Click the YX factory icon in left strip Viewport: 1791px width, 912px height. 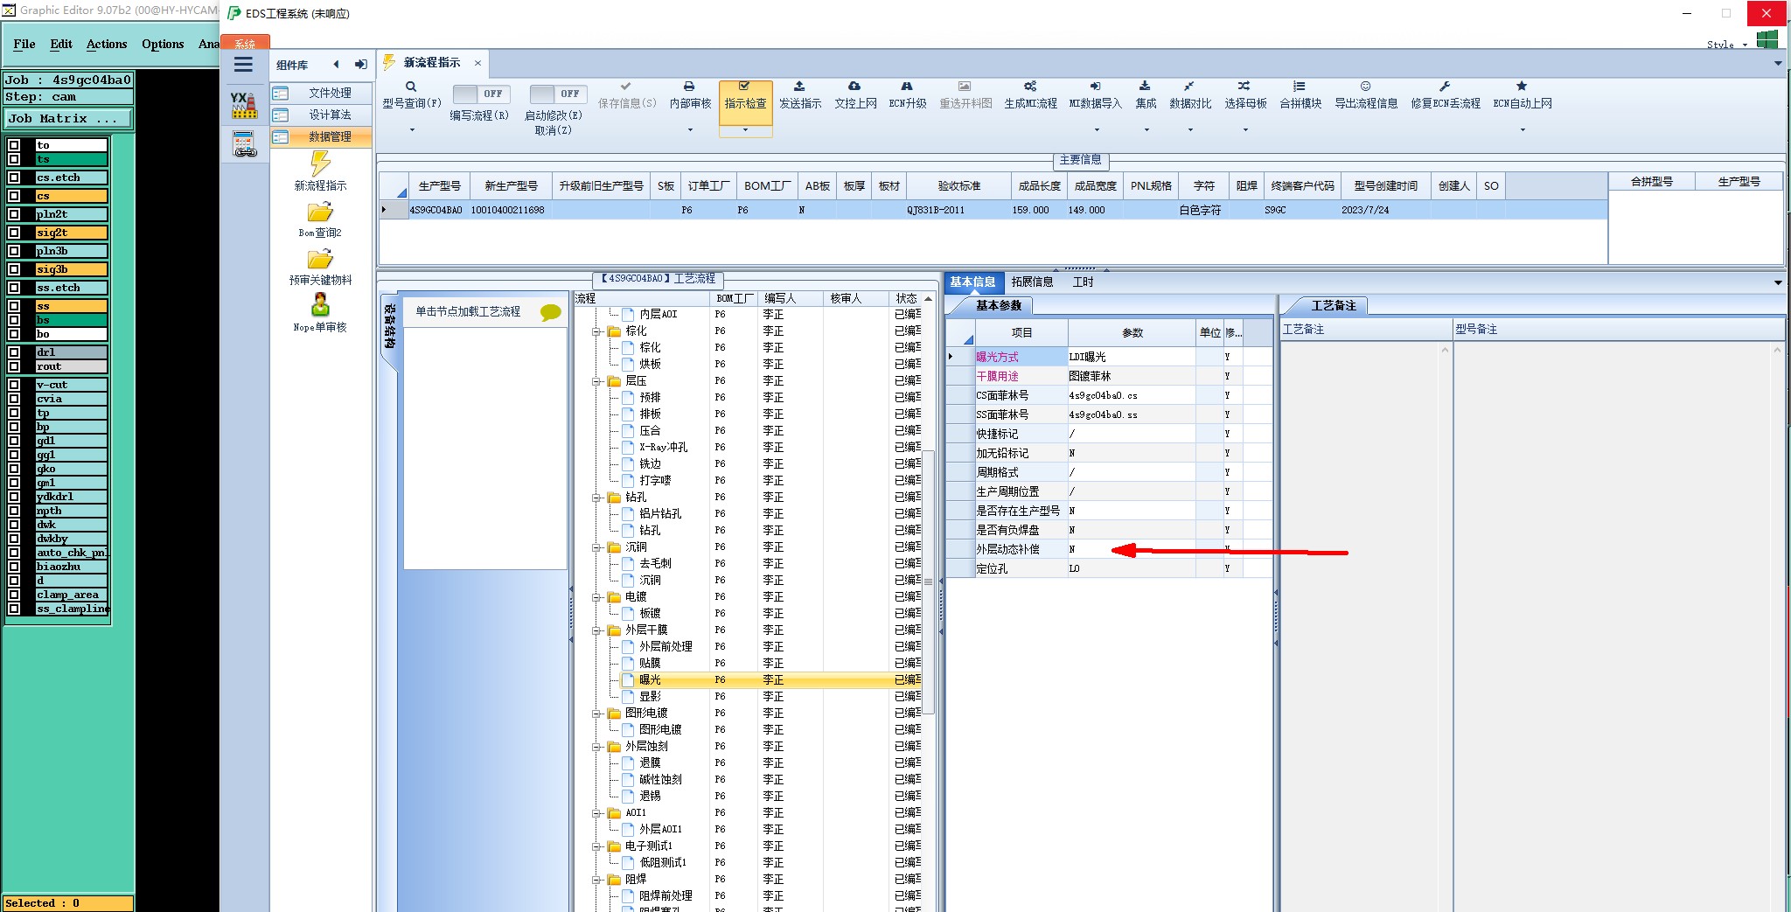pos(244,105)
